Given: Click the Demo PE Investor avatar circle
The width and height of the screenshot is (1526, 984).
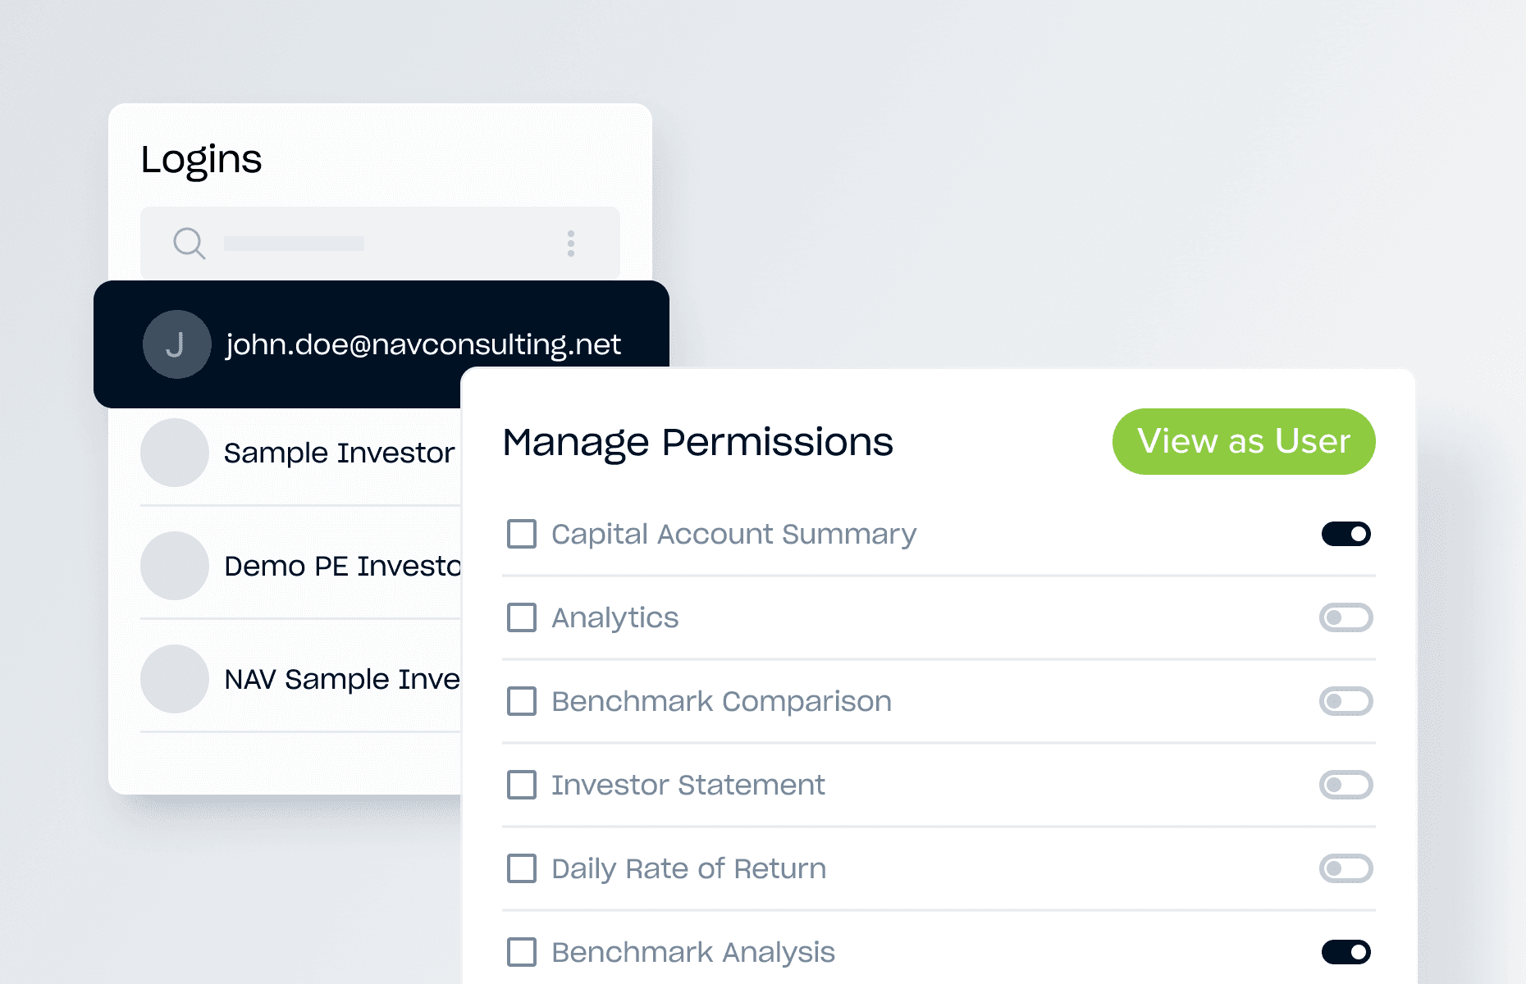Looking at the screenshot, I should click(174, 566).
